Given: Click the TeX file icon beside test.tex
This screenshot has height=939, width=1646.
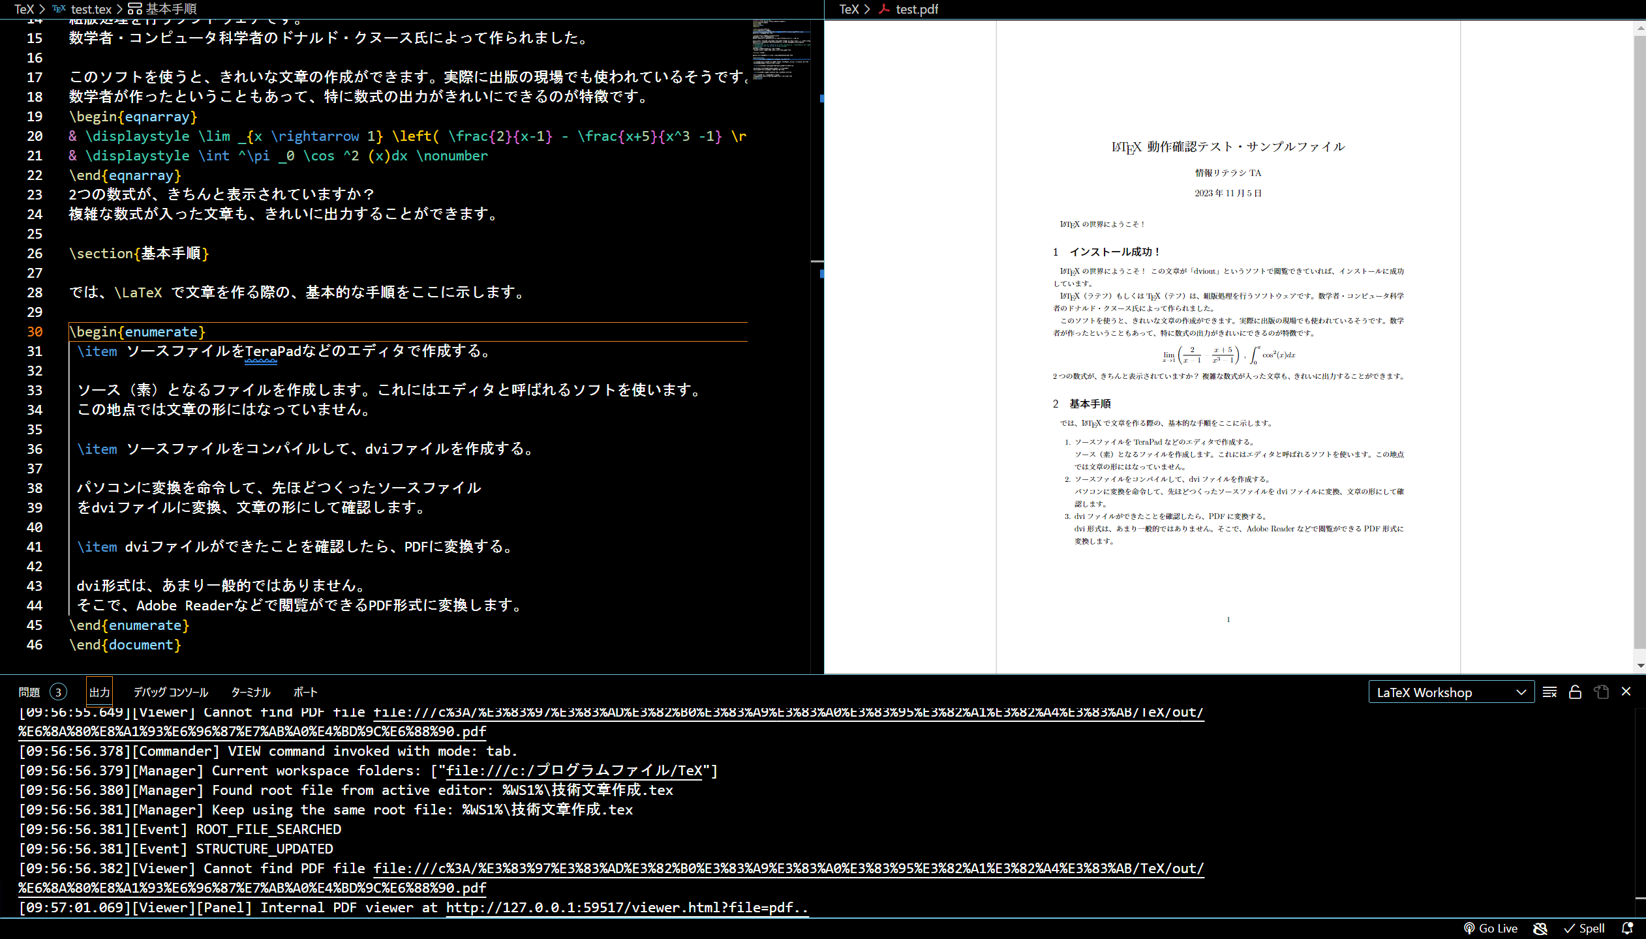Looking at the screenshot, I should pos(59,9).
